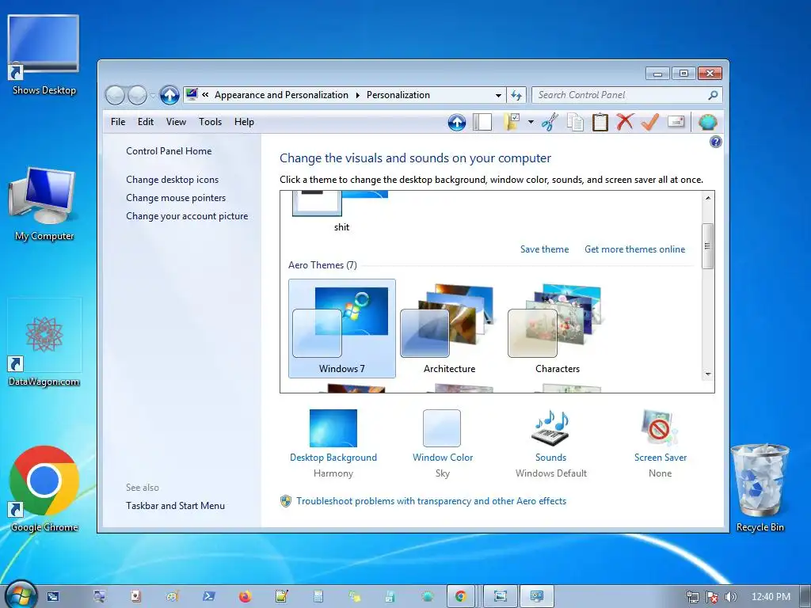Click the Save theme link
Image resolution: width=811 pixels, height=608 pixels.
[x=544, y=249]
